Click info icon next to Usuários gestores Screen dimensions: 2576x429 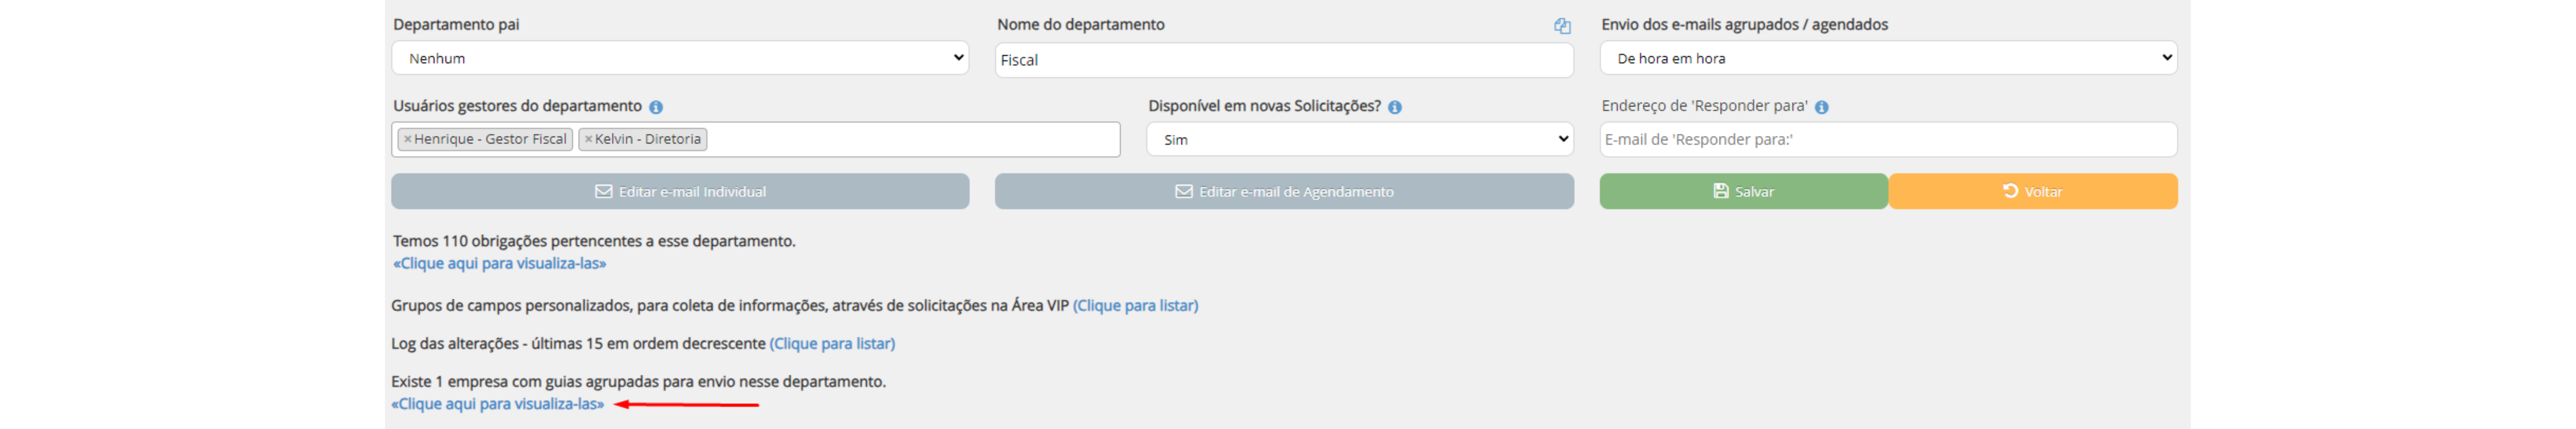coord(656,107)
